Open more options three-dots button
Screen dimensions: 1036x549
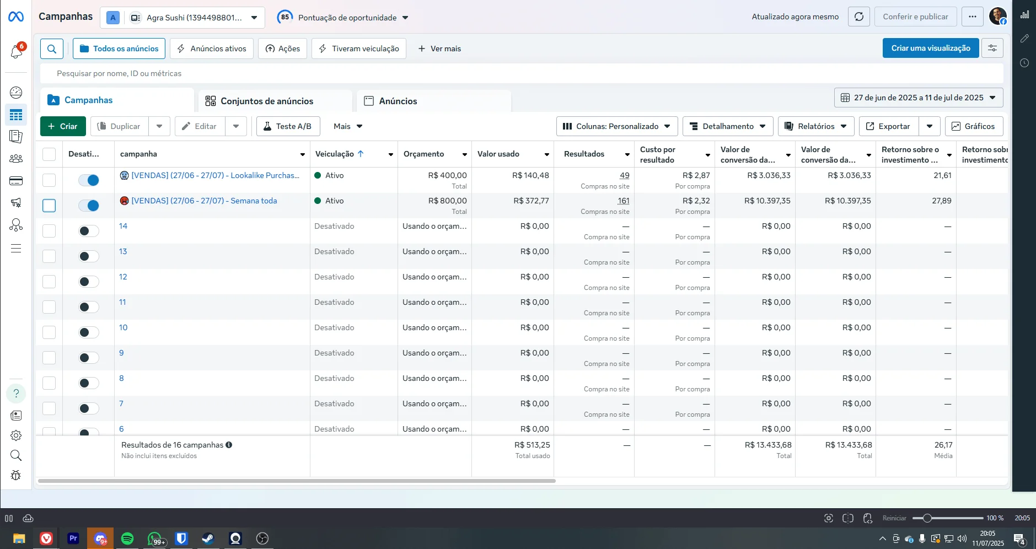972,17
